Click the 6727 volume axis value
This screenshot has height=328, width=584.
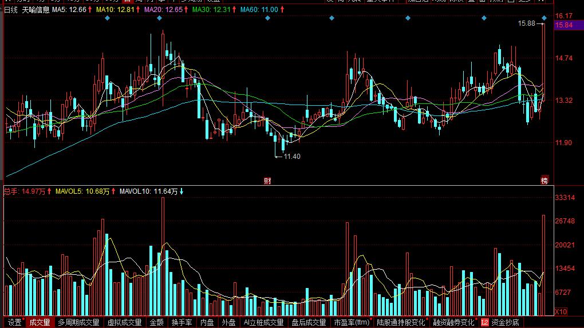(563, 293)
